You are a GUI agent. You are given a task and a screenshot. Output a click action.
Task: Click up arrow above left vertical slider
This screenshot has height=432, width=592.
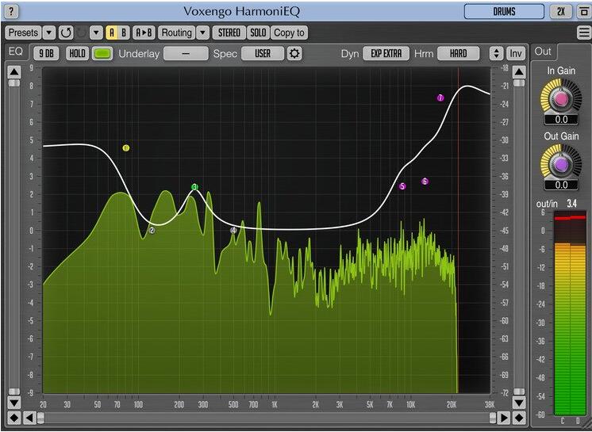(14, 71)
